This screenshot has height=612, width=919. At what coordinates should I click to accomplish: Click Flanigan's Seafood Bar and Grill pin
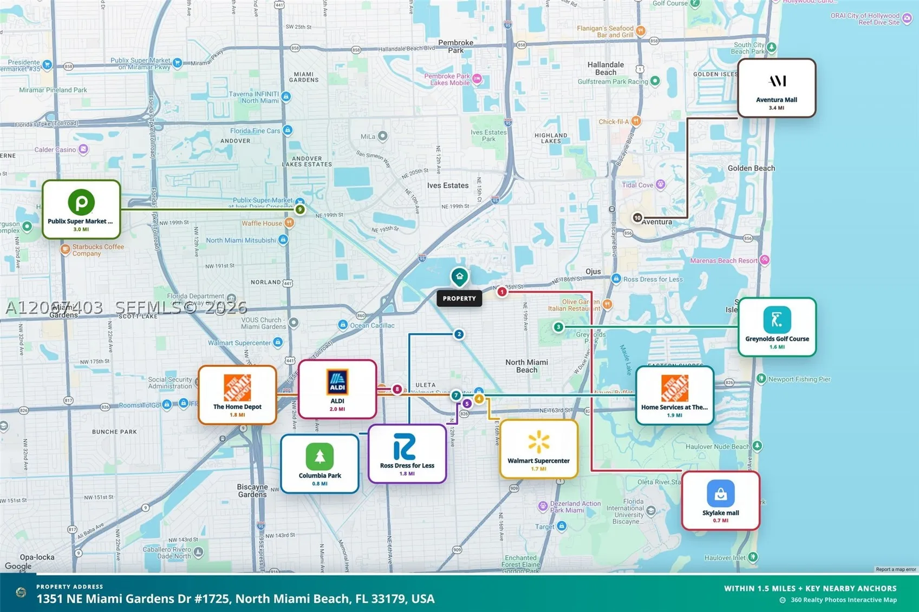pyautogui.click(x=641, y=31)
